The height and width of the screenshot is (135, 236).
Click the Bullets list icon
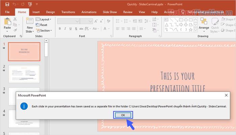tap(118, 21)
